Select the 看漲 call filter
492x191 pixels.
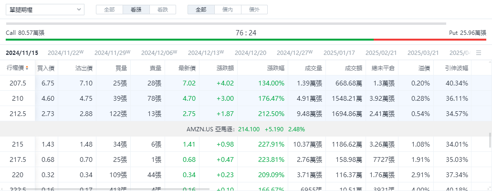click(136, 10)
